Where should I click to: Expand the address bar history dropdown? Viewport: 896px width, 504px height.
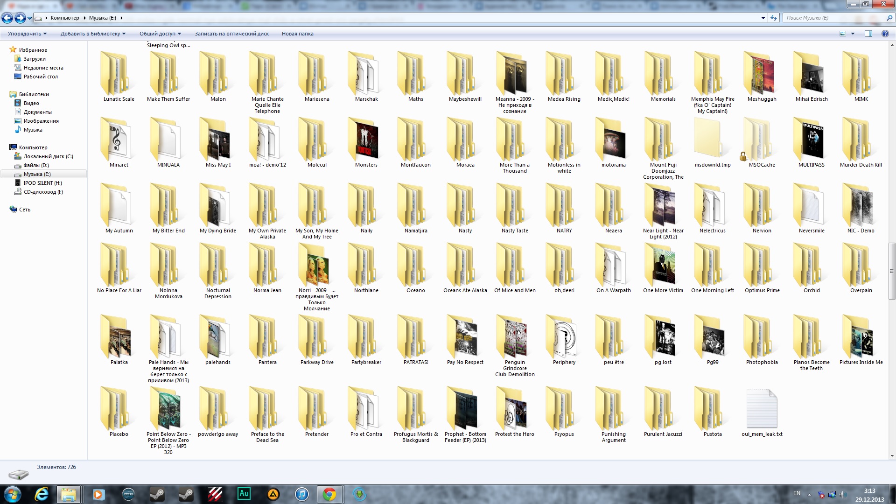coord(763,18)
